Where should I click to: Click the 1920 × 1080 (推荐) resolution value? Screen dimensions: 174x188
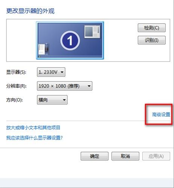click(x=59, y=86)
